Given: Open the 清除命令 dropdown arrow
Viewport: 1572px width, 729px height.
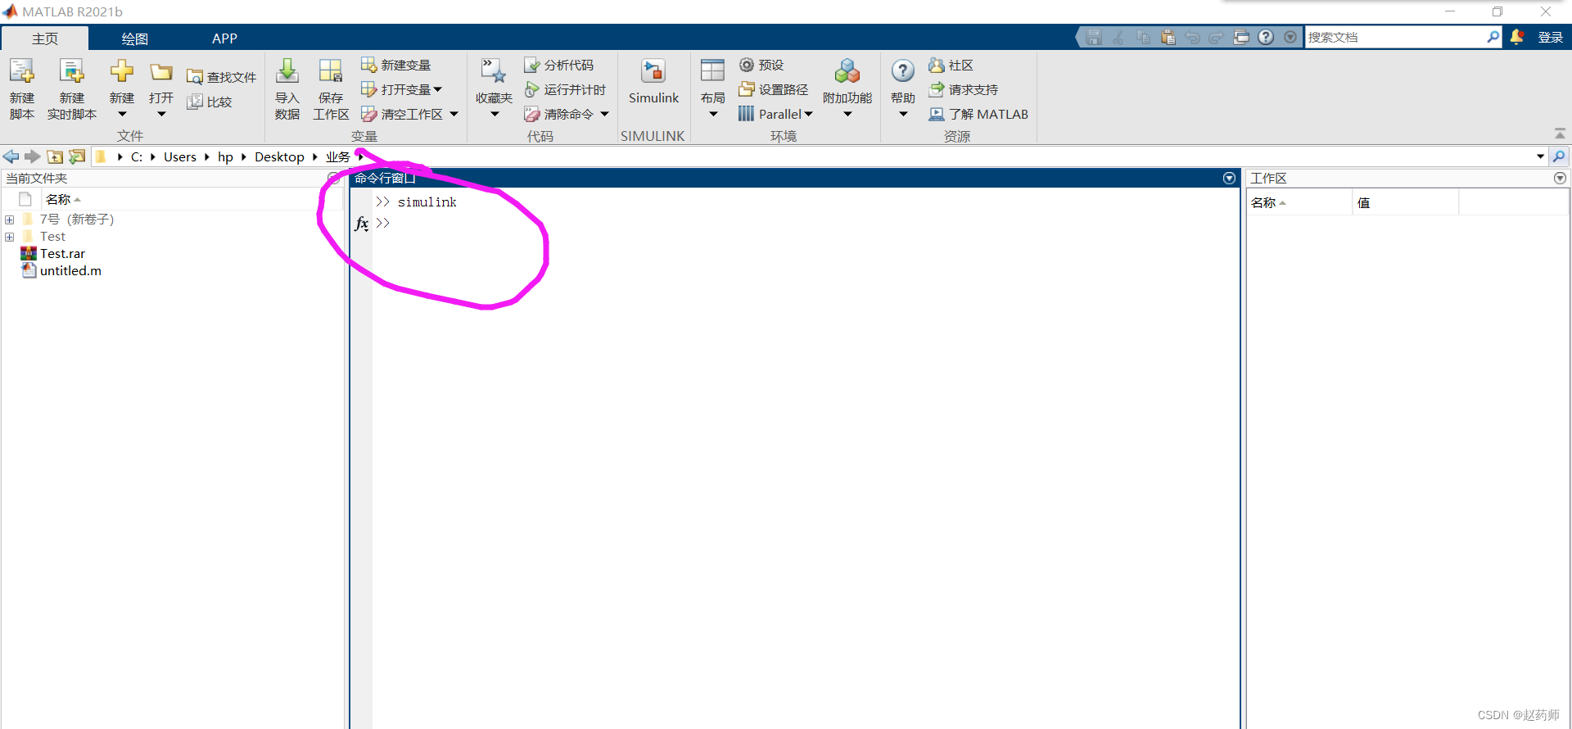Looking at the screenshot, I should [x=604, y=114].
